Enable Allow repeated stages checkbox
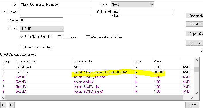This screenshot has height=110, width=203. (22, 47)
